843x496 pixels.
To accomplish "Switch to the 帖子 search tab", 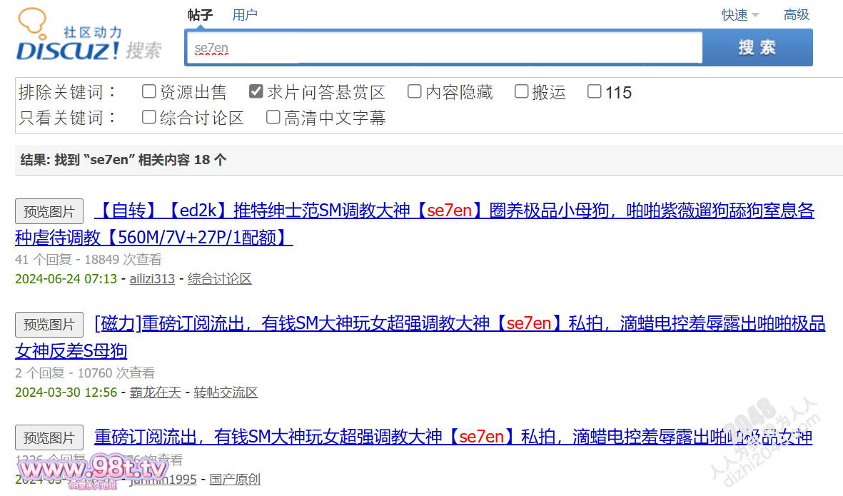I will 200,15.
